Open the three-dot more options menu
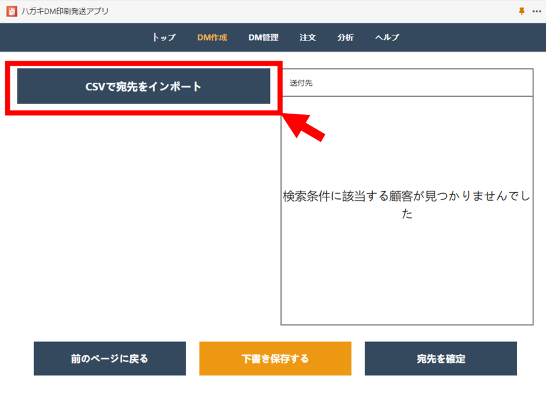Image resolution: width=546 pixels, height=397 pixels. coord(536,11)
